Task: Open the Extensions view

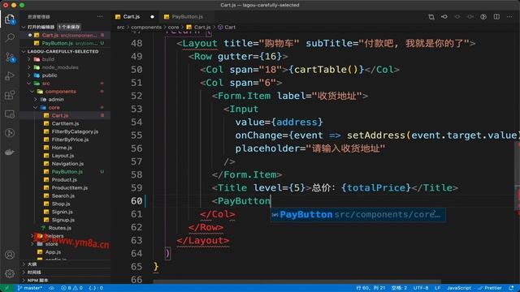Action: coord(10,95)
